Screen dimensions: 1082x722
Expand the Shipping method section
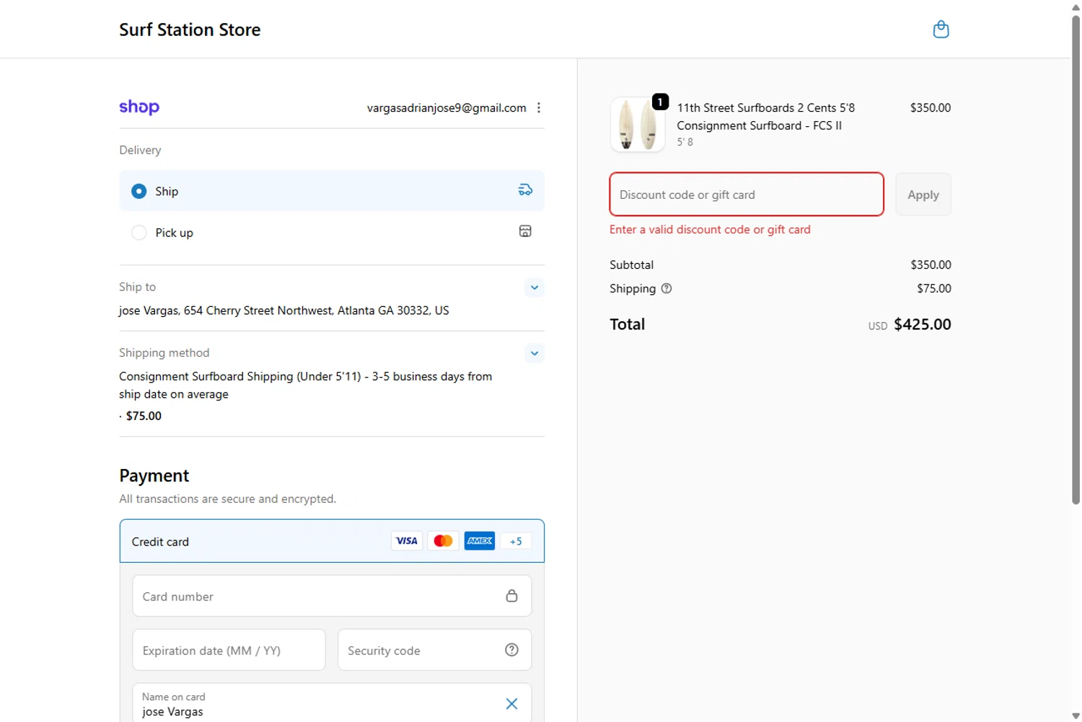[x=535, y=353]
